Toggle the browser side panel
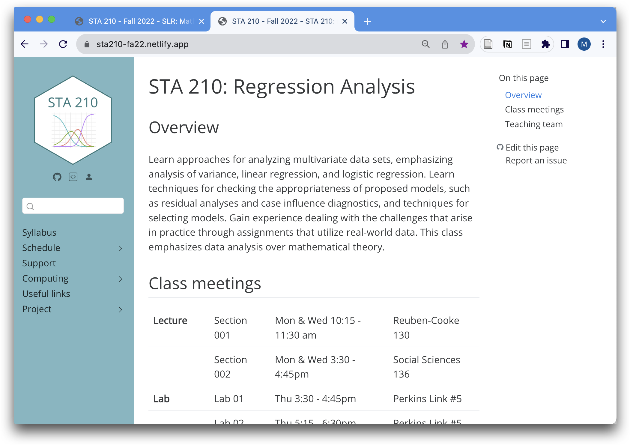The image size is (630, 445). 565,44
